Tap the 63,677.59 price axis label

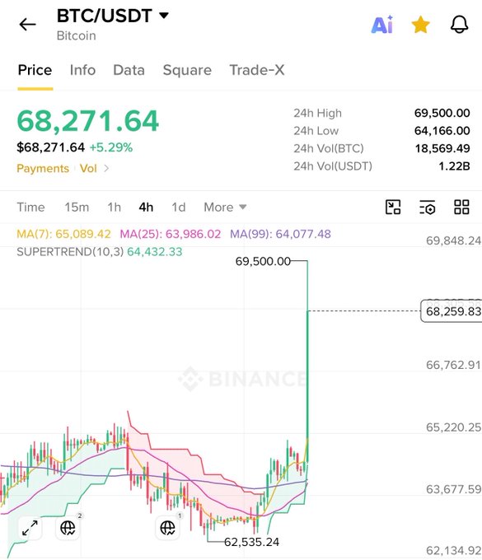click(453, 489)
